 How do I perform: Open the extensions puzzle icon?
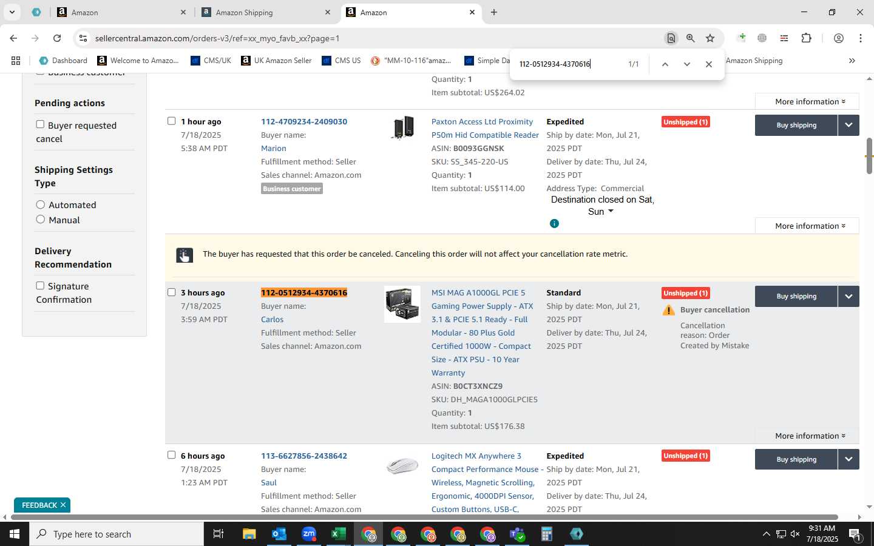coord(806,38)
